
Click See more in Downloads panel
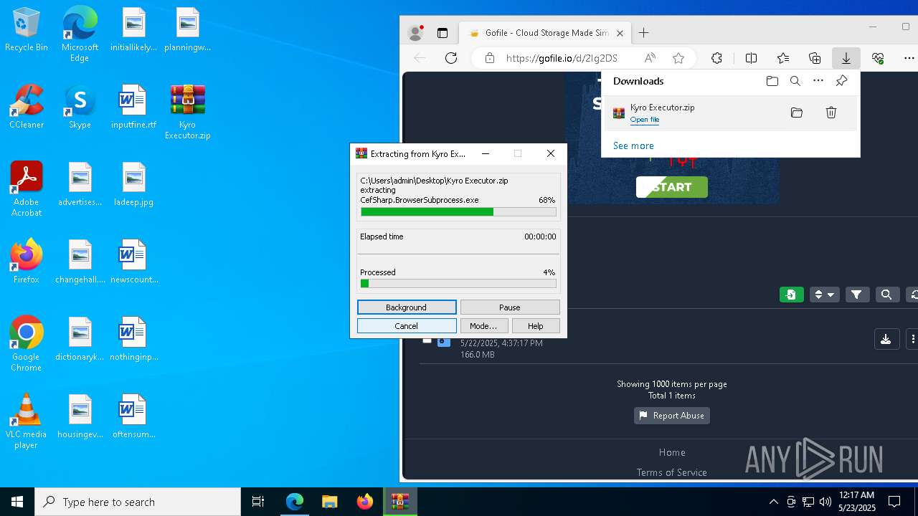[x=633, y=145]
